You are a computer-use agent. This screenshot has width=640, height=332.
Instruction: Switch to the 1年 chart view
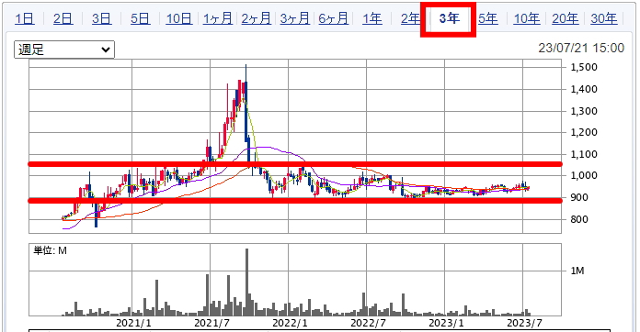click(x=372, y=18)
